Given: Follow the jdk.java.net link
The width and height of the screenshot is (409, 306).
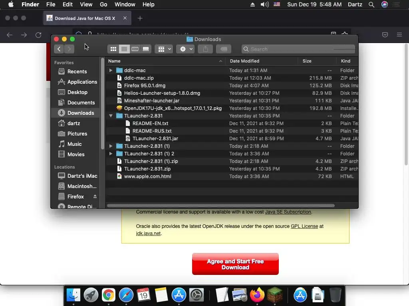Looking at the screenshot, I should (x=149, y=233).
